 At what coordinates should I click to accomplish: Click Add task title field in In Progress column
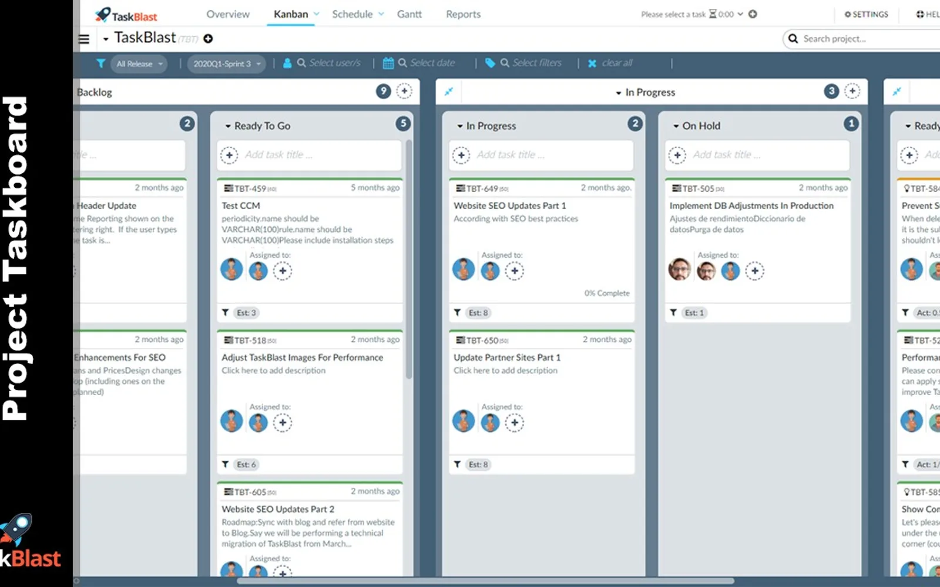542,155
